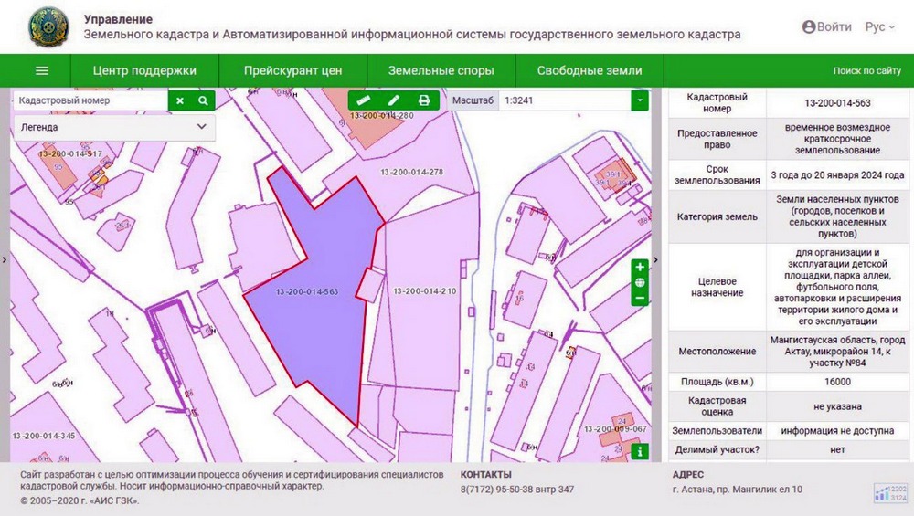Open the hamburger menu in green navbar

point(41,71)
